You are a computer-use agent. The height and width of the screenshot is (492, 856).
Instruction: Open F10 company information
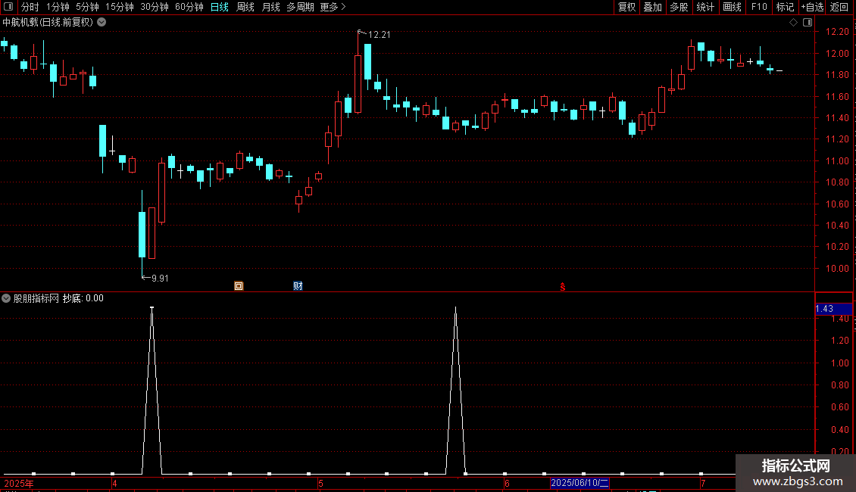pos(759,7)
